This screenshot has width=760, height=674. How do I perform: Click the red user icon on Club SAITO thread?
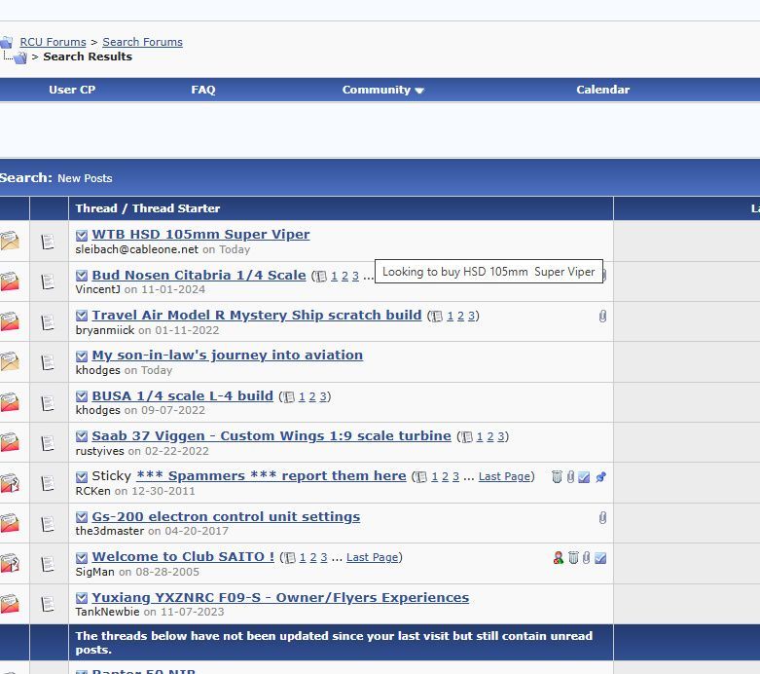coord(558,558)
